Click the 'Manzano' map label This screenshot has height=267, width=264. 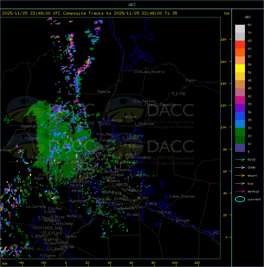[x=27, y=248]
